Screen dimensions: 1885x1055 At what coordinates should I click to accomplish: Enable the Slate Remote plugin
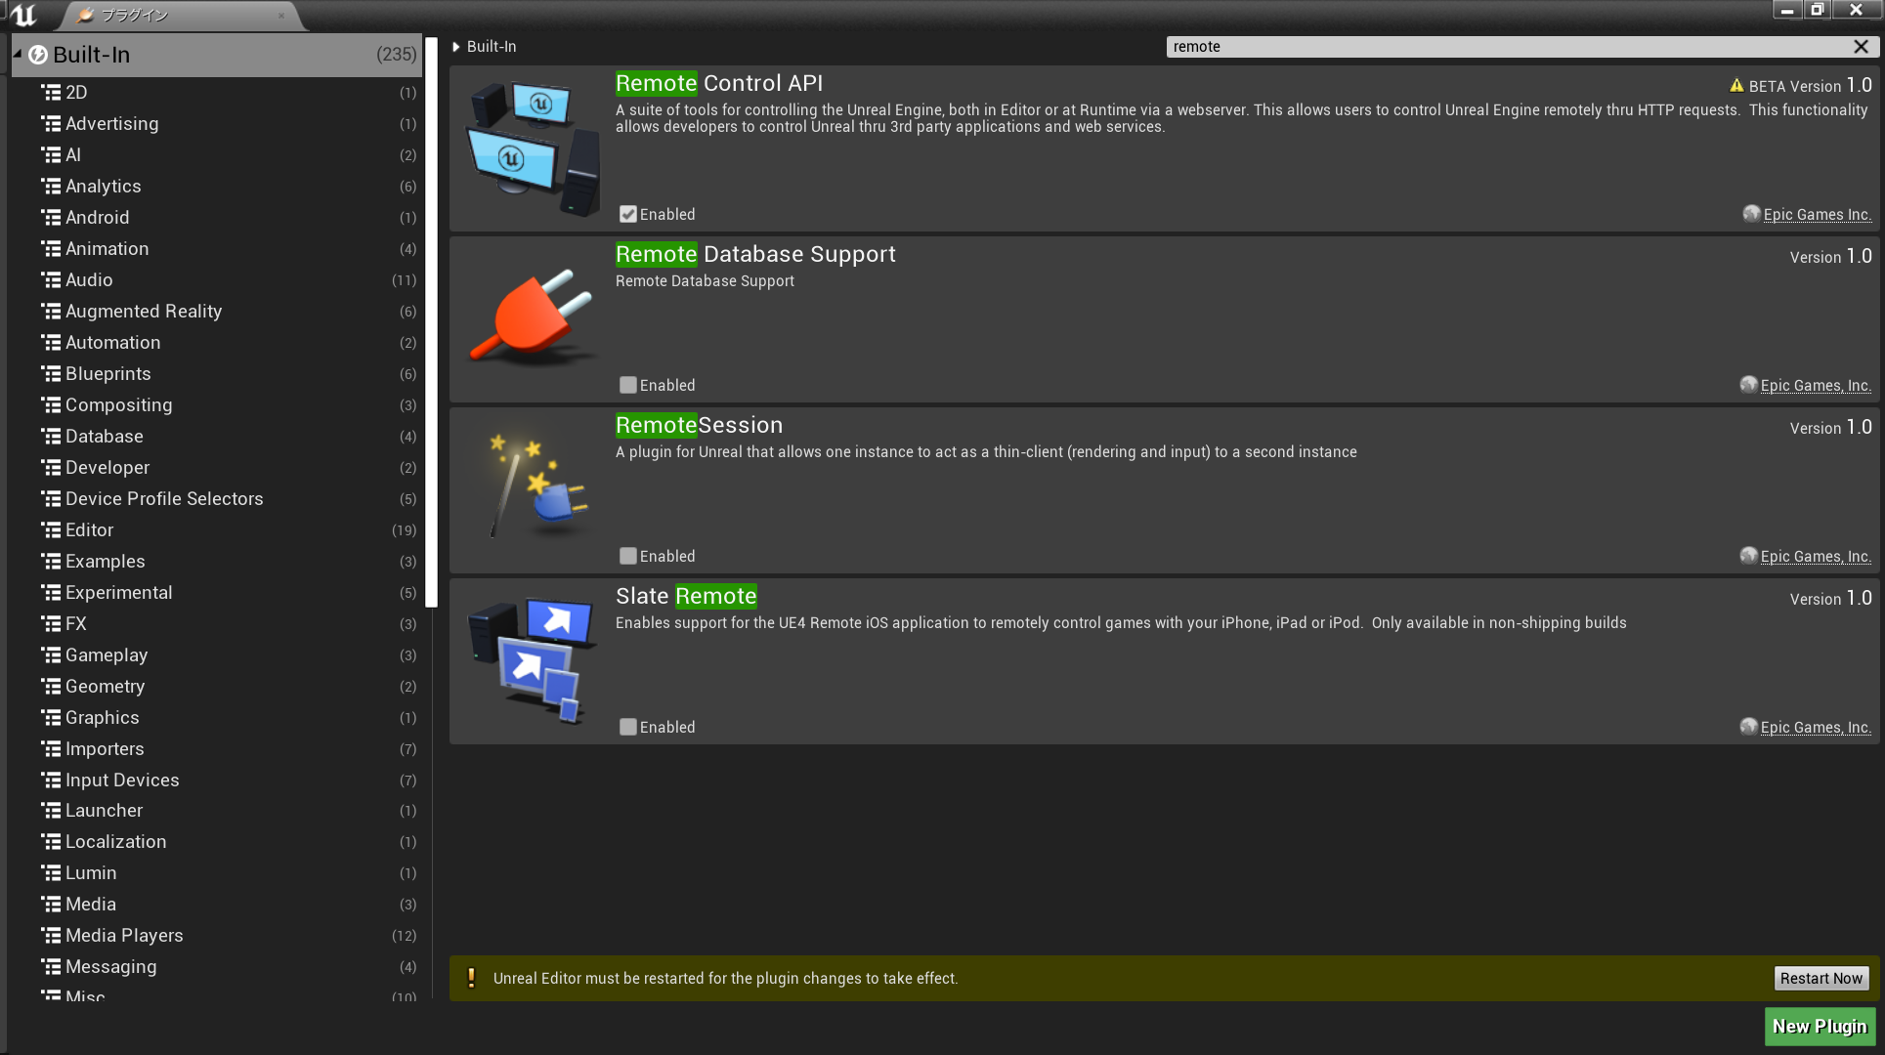click(x=628, y=727)
